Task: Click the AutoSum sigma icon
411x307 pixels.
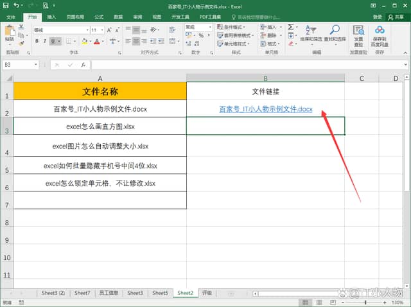Action: [290, 28]
